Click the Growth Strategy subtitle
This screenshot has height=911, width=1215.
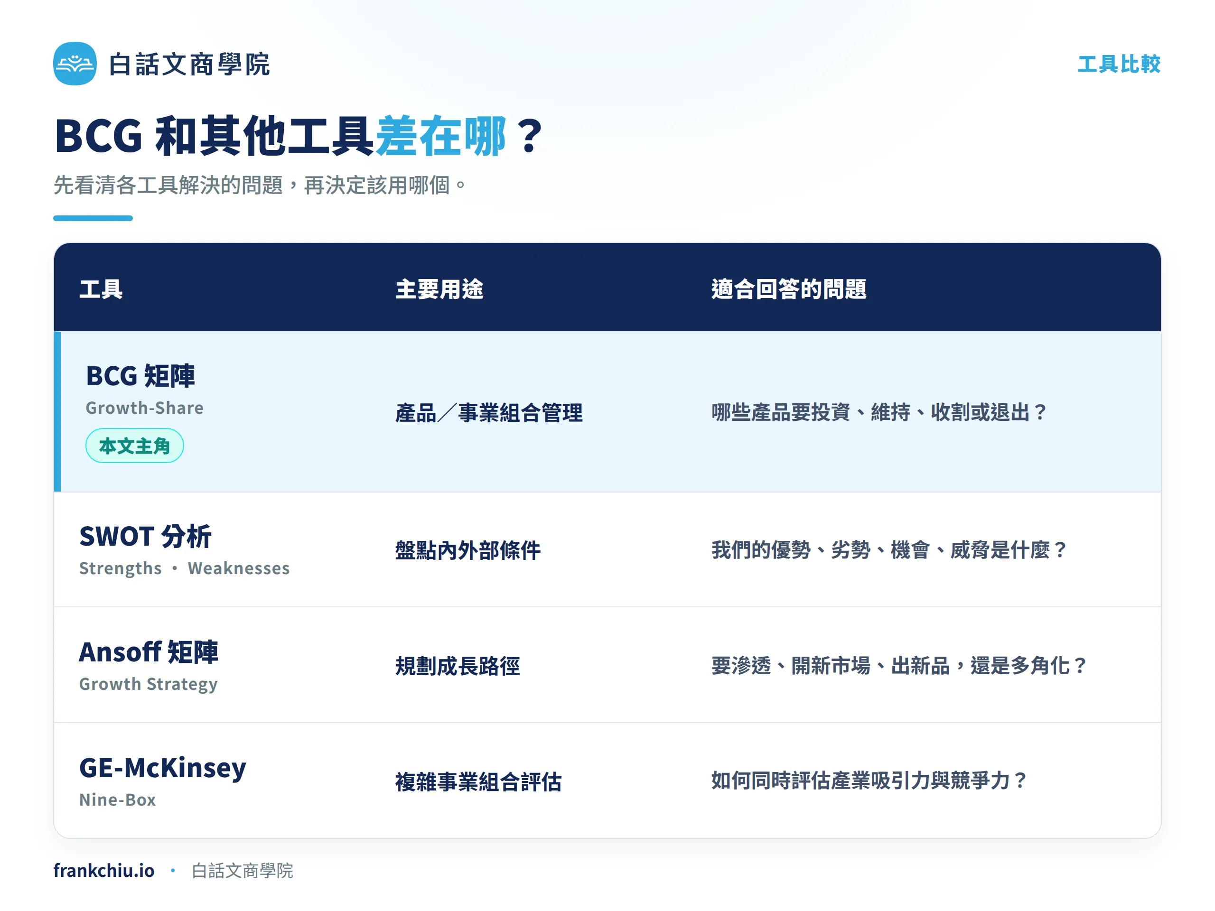pyautogui.click(x=148, y=685)
